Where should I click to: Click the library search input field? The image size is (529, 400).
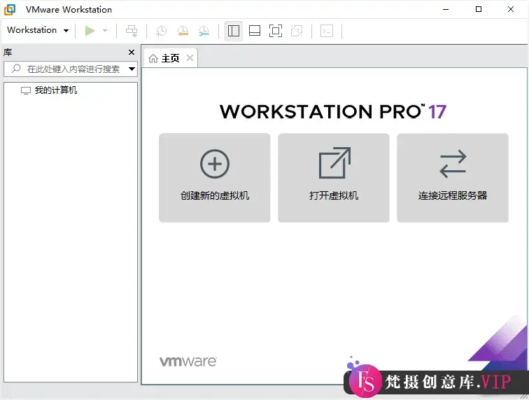tap(71, 69)
